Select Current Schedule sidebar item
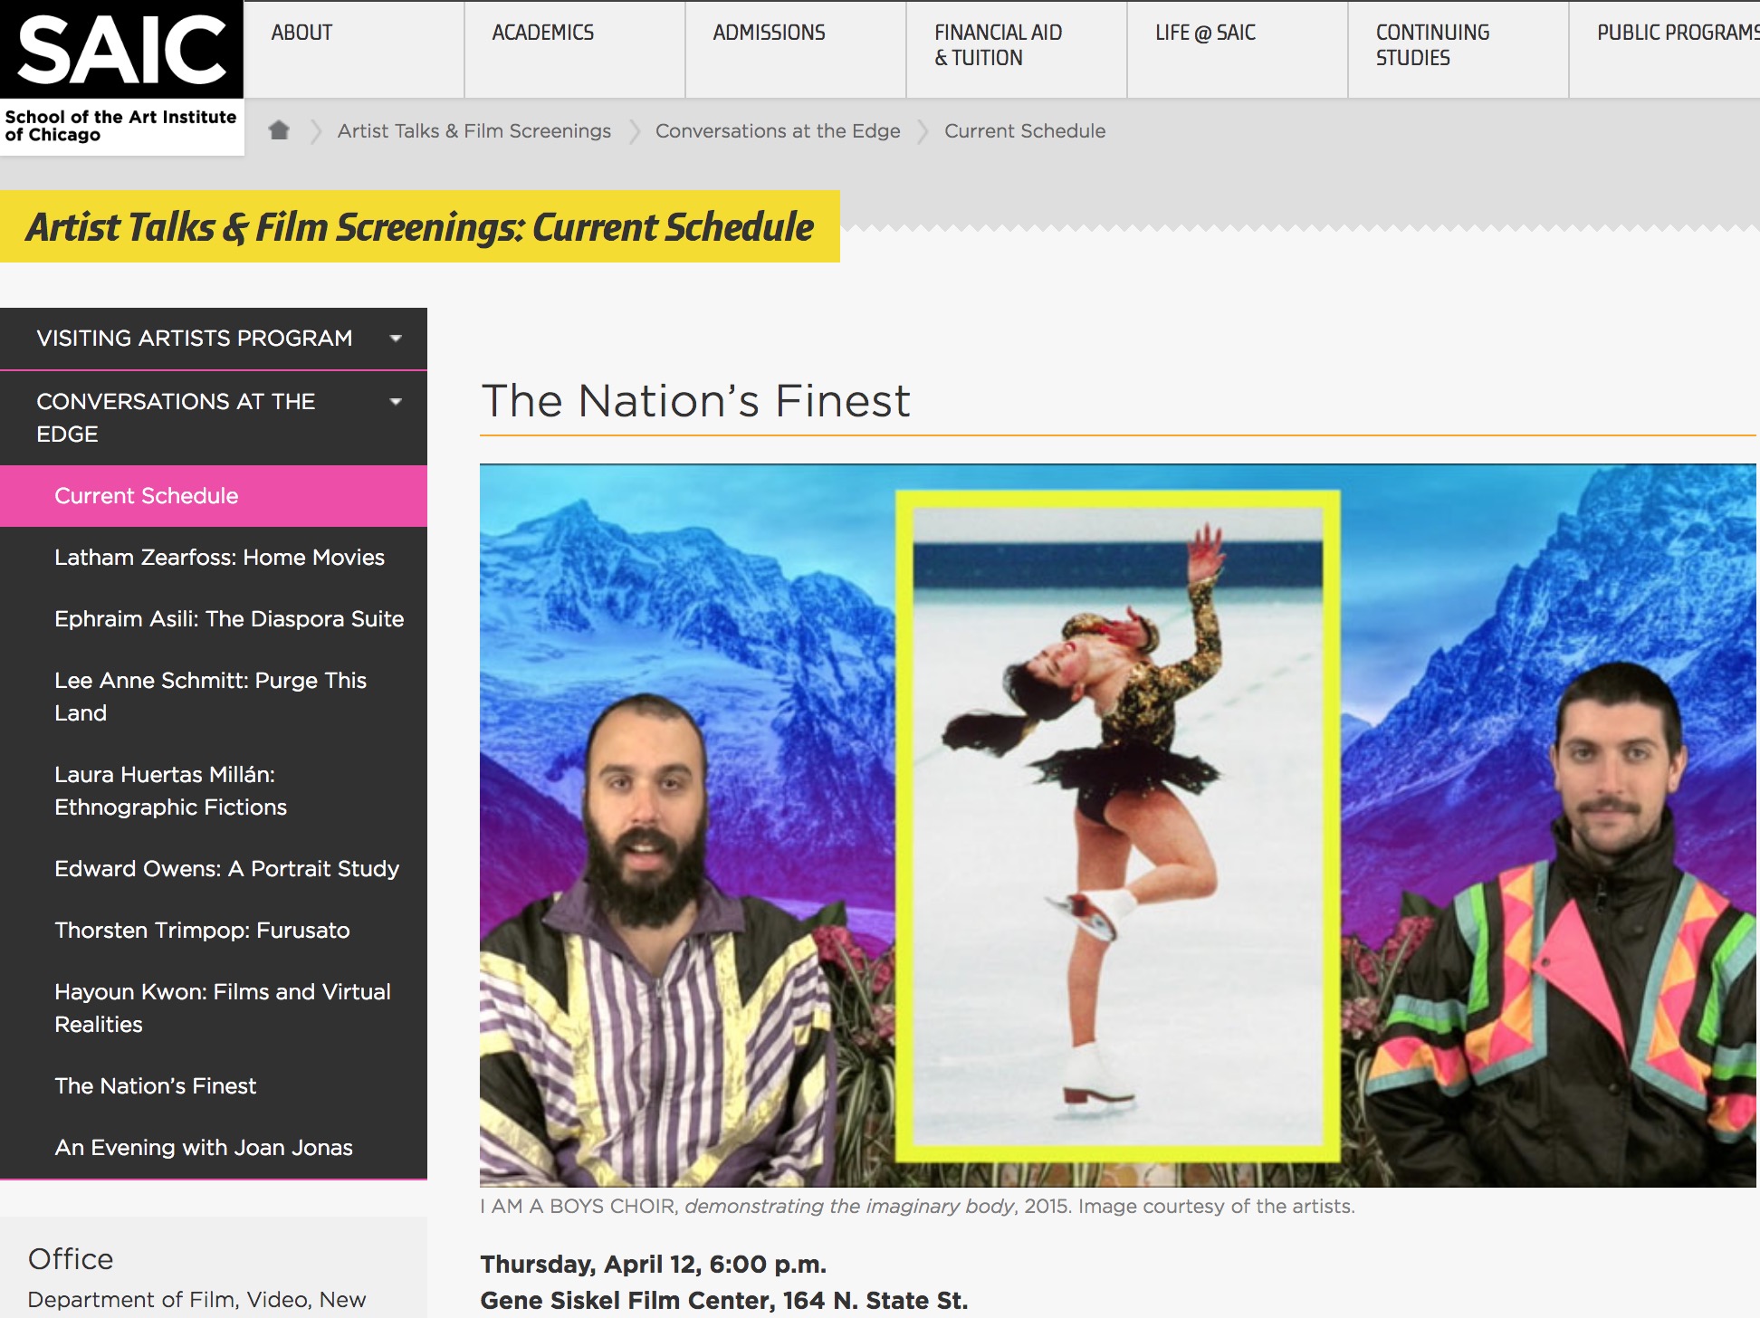Screen dimensions: 1760x1318 point(147,496)
